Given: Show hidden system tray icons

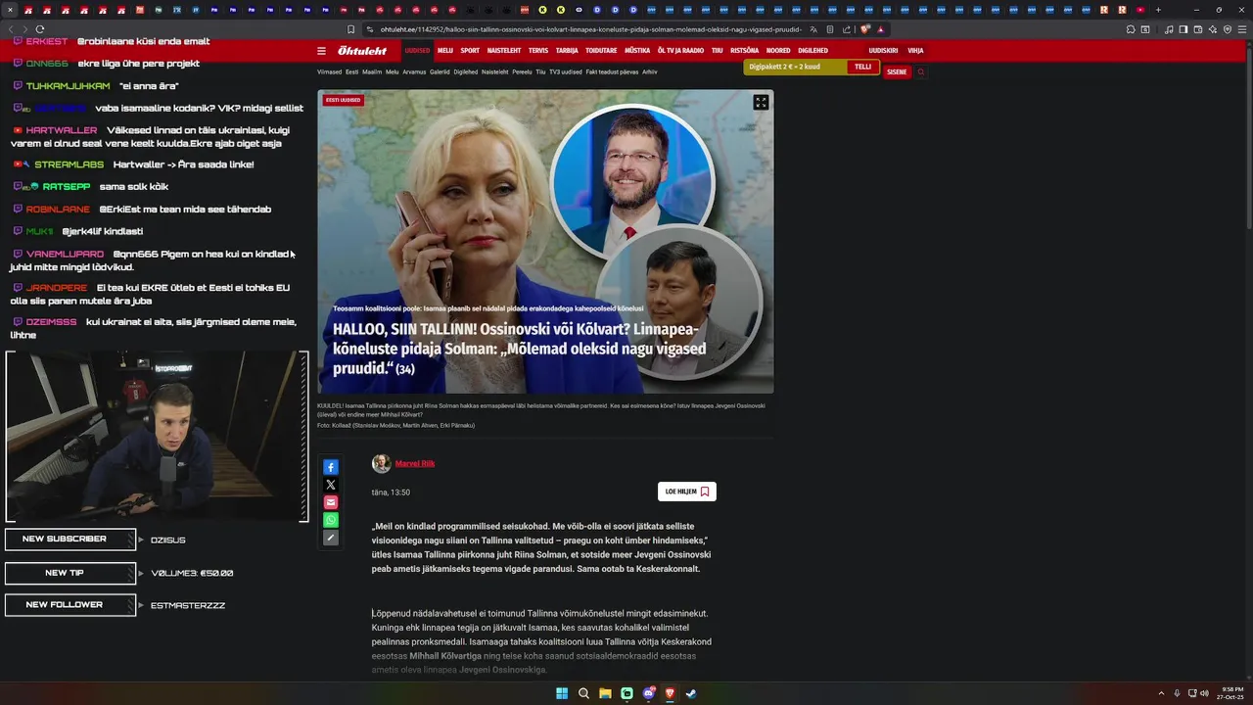Looking at the screenshot, I should coord(1161,693).
